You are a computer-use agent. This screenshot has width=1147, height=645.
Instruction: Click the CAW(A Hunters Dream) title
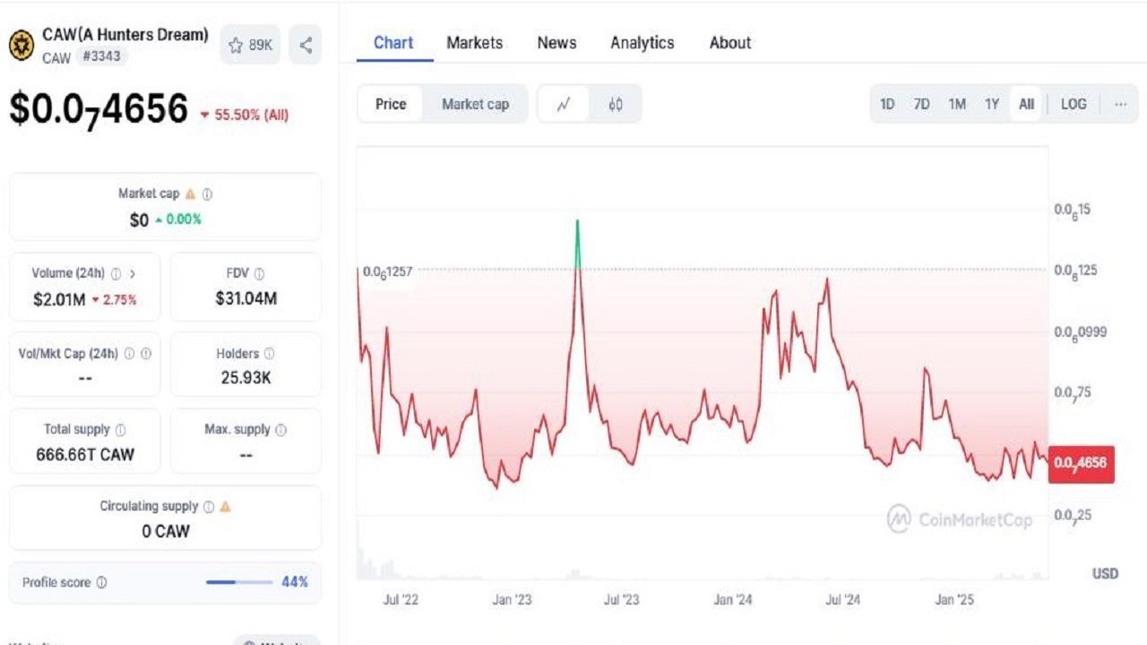click(x=125, y=35)
